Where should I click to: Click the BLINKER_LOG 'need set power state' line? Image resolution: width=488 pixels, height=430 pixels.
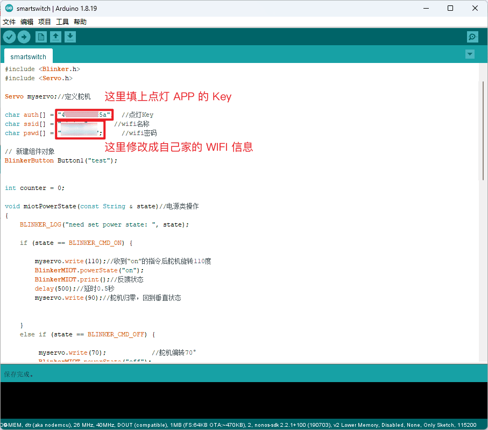click(104, 224)
